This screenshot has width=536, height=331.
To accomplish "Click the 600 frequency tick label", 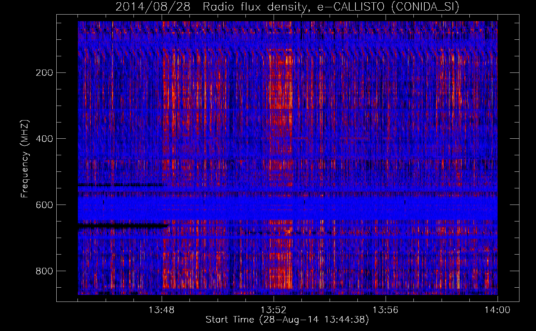I will tap(44, 205).
